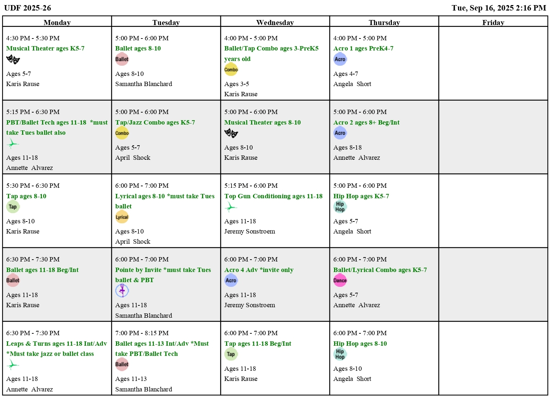Click the Lyrical icon under Tuesday Lyrical ages 8-10
Viewport: 550px width, 398px height.
tap(122, 217)
